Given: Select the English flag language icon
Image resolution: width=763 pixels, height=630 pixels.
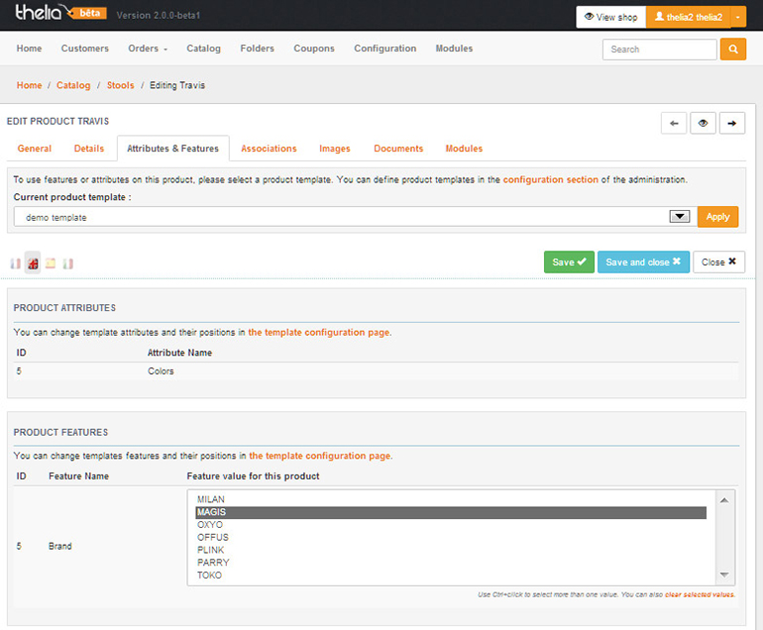Looking at the screenshot, I should tap(33, 263).
